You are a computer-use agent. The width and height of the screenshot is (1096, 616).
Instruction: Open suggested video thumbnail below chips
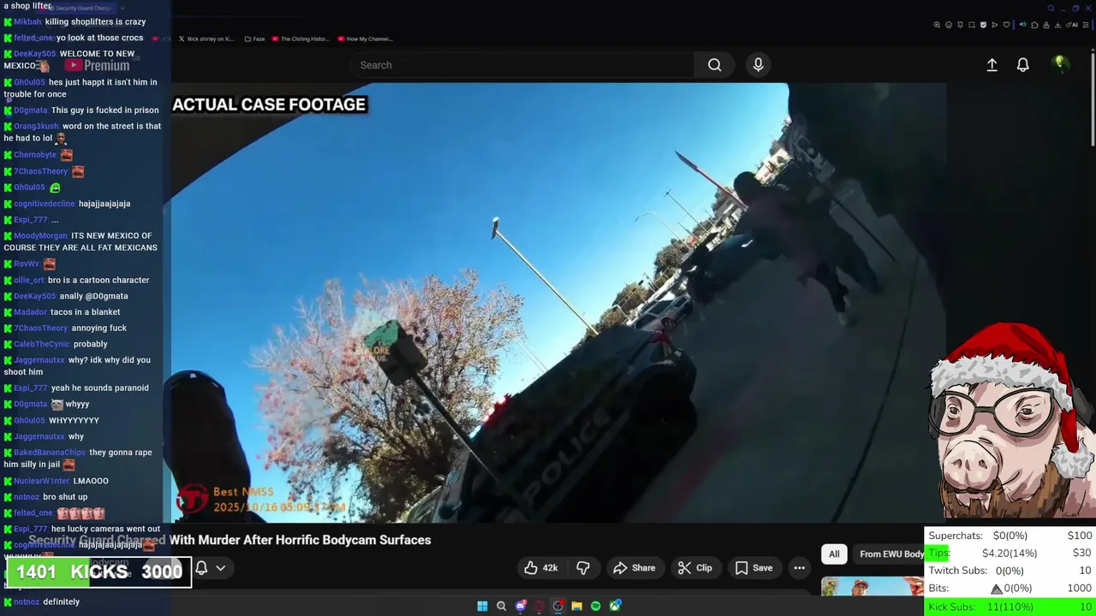[x=872, y=587]
